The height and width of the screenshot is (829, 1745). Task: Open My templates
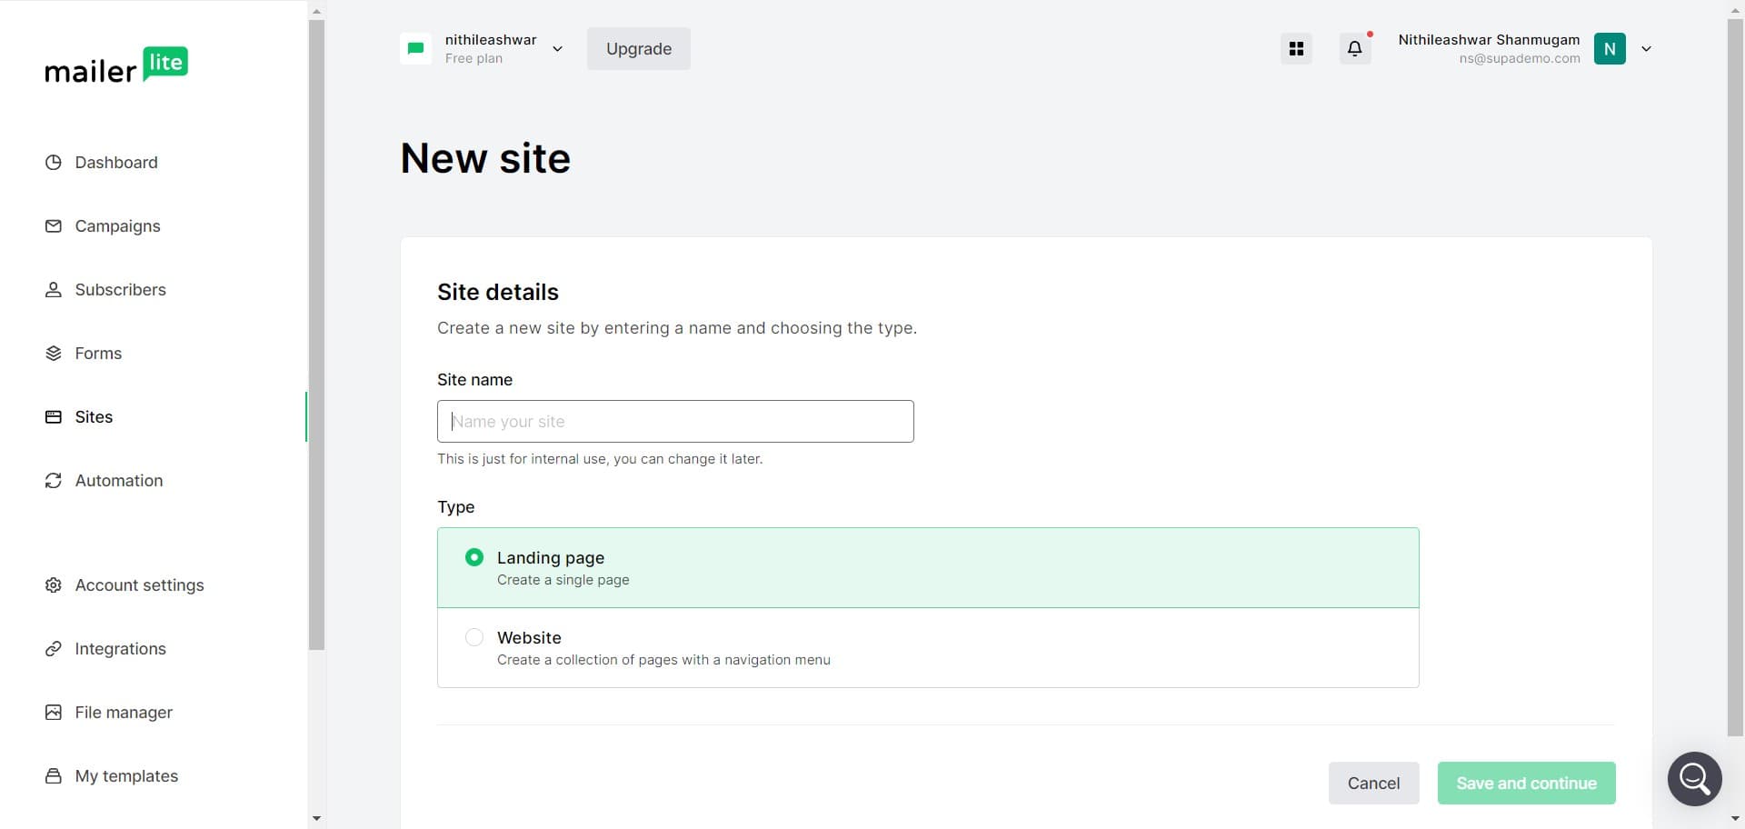click(x=125, y=775)
